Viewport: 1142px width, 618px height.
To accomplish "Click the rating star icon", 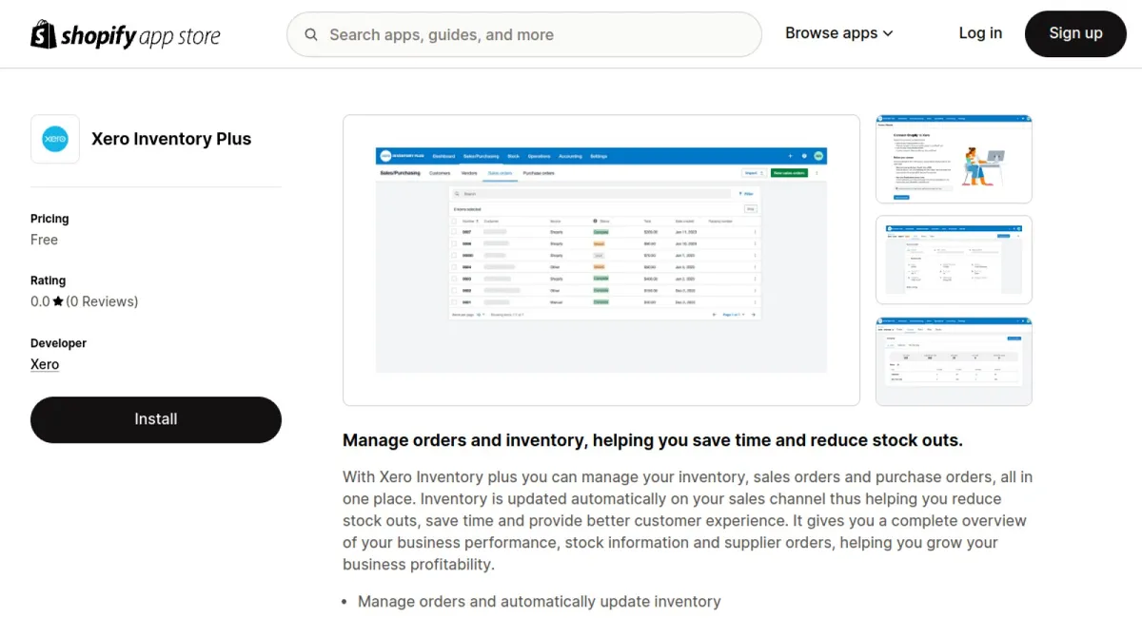I will coord(58,301).
